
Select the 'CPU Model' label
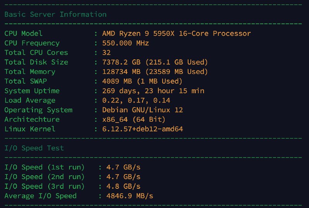[x=24, y=34]
